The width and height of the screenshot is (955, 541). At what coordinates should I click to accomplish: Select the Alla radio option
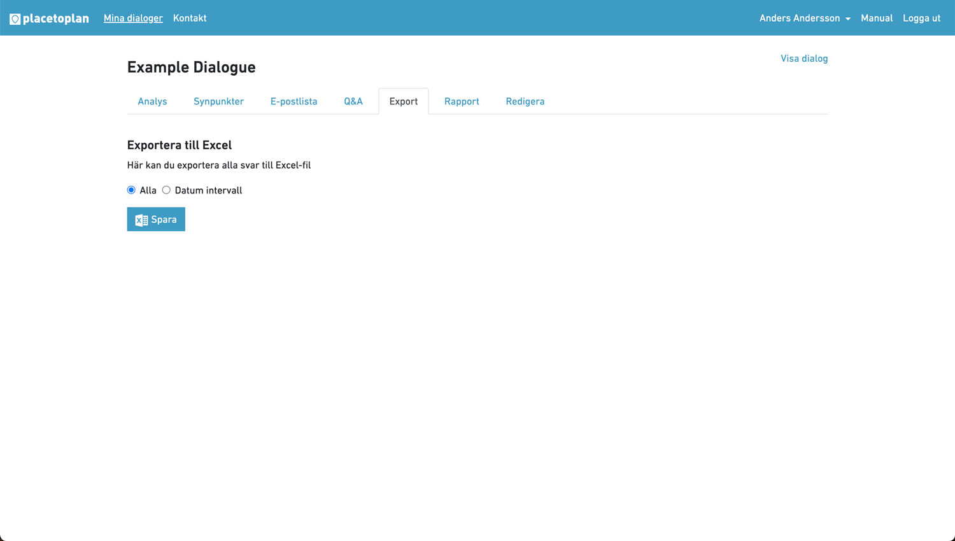click(131, 190)
